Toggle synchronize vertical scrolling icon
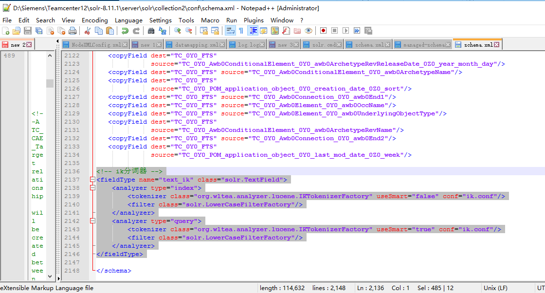Image resolution: width=545 pixels, height=293 pixels. coord(204,31)
